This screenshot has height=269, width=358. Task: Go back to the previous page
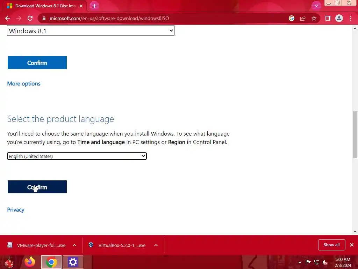(x=8, y=18)
